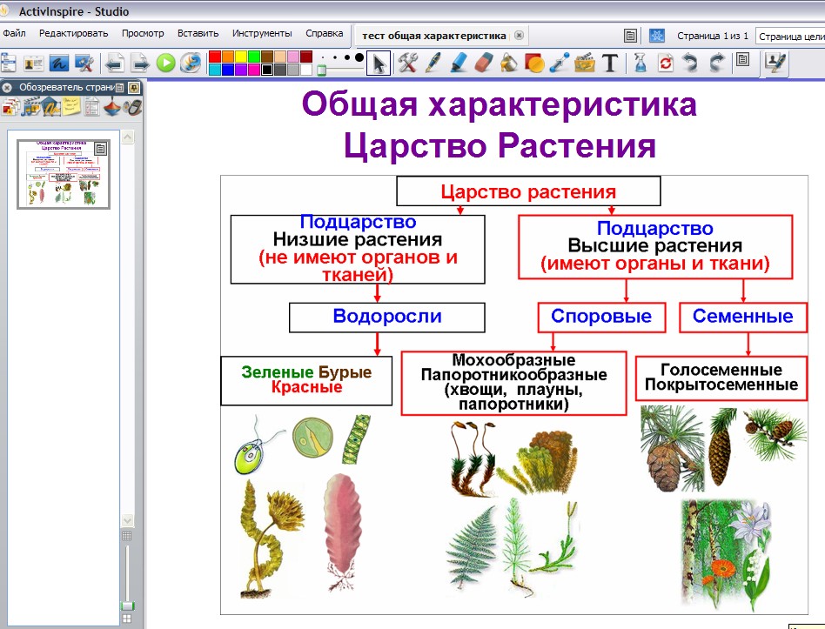This screenshot has width=825, height=629.
Task: Open the Вставить menu
Action: [198, 33]
